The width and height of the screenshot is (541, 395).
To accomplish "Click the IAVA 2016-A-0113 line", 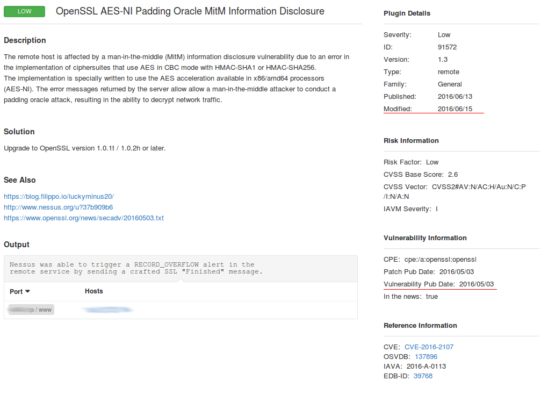I will 415,367.
